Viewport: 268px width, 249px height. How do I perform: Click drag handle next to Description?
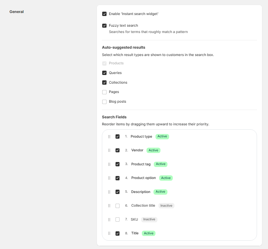click(x=109, y=192)
